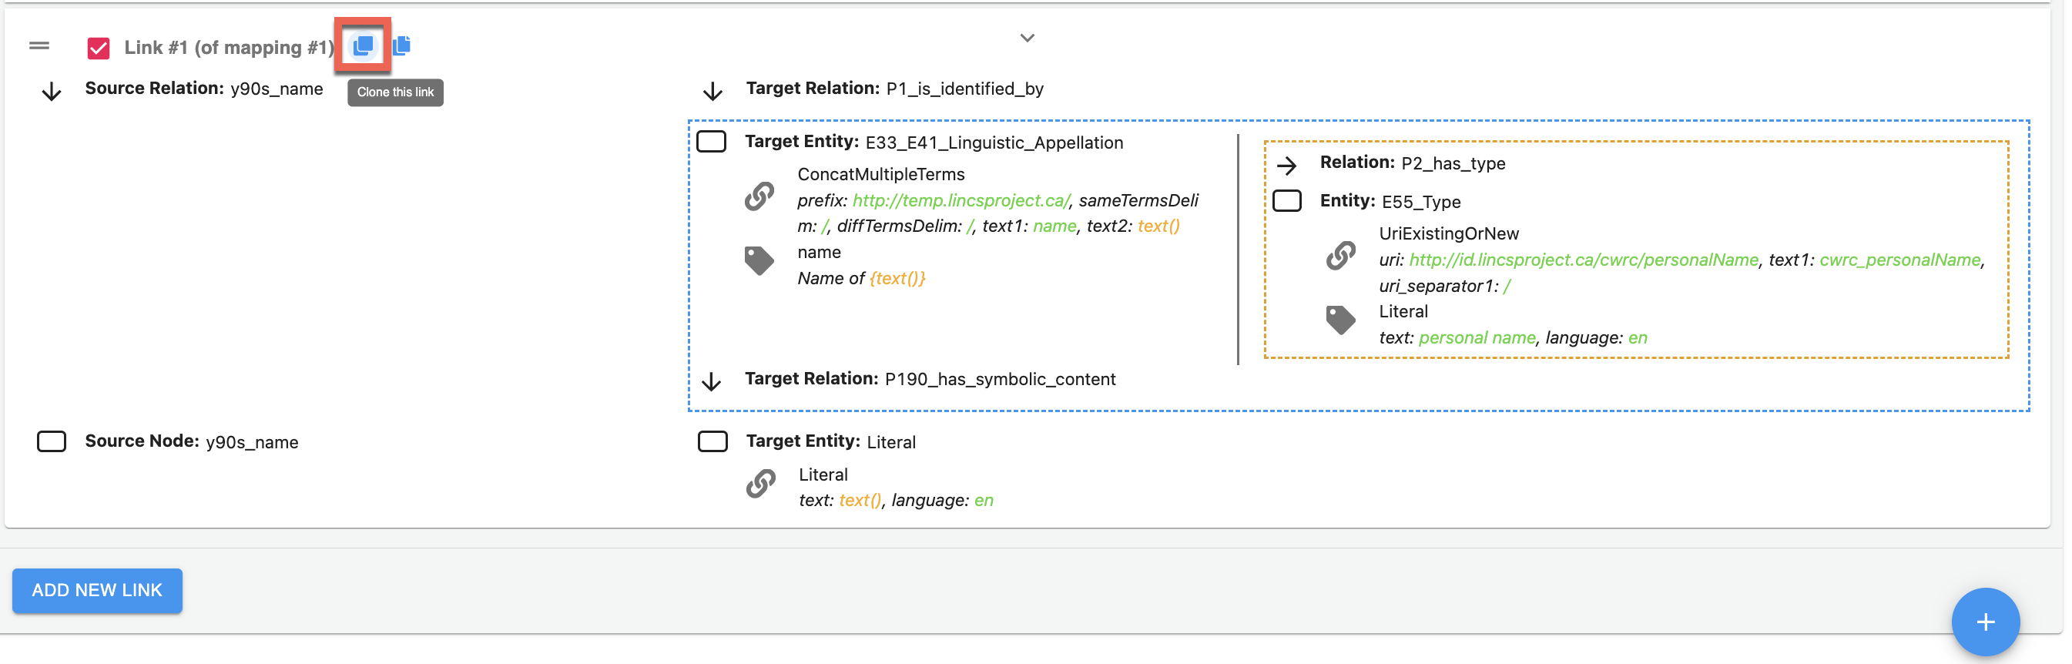This screenshot has width=2072, height=664.
Task: Collapse Link #1 with the top chevron
Action: coord(1028,38)
